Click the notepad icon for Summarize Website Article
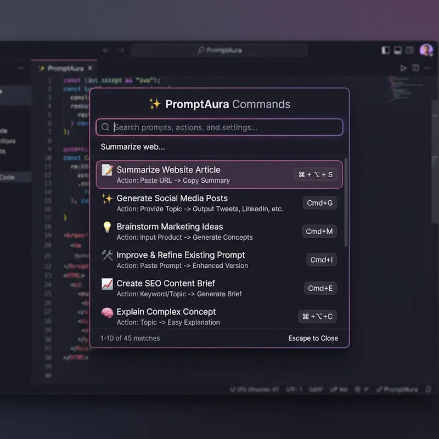 [x=107, y=170]
